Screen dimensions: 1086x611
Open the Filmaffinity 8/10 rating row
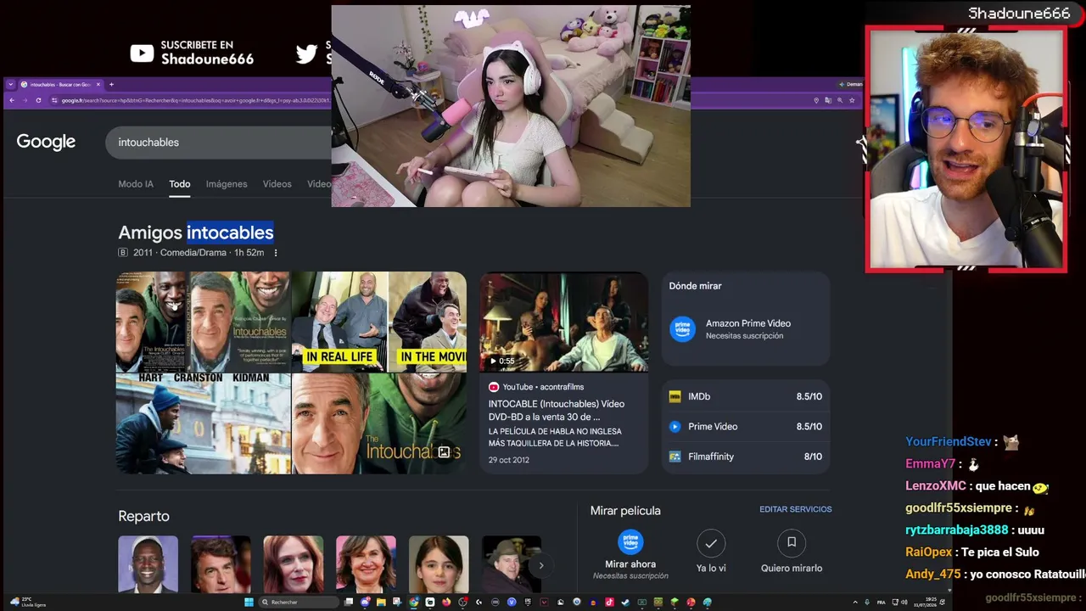pyautogui.click(x=746, y=457)
